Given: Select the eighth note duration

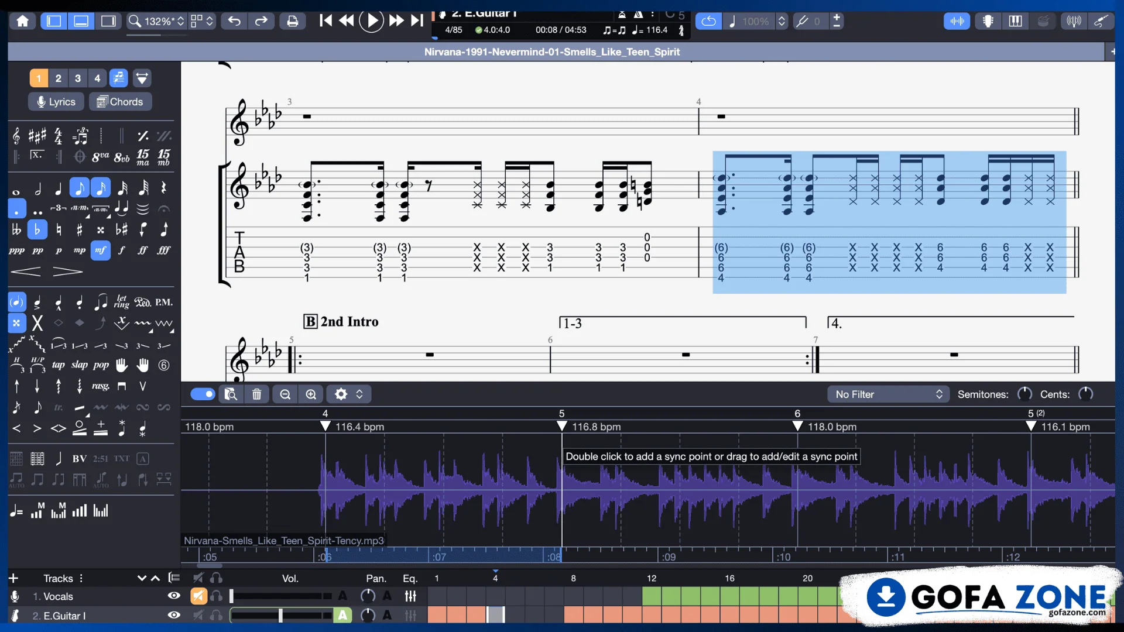Looking at the screenshot, I should pyautogui.click(x=79, y=188).
